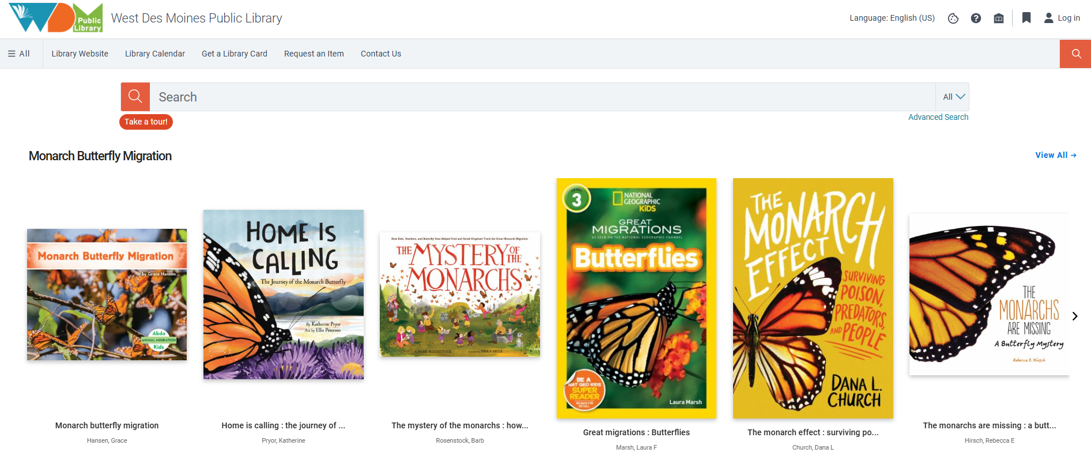Viewport: 1091px width, 460px height.
Task: Open the help question mark icon
Action: pyautogui.click(x=976, y=18)
